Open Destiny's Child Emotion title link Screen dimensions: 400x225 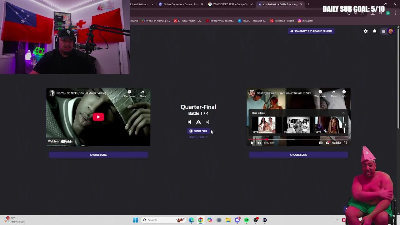(x=284, y=93)
